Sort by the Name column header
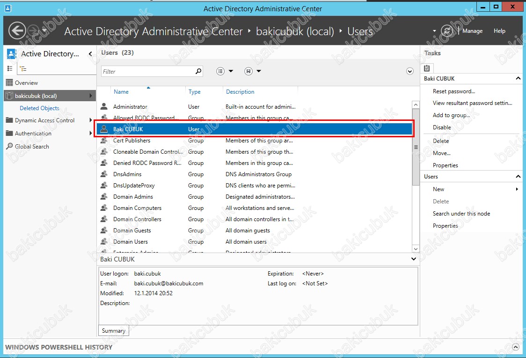526x358 pixels. tap(121, 92)
